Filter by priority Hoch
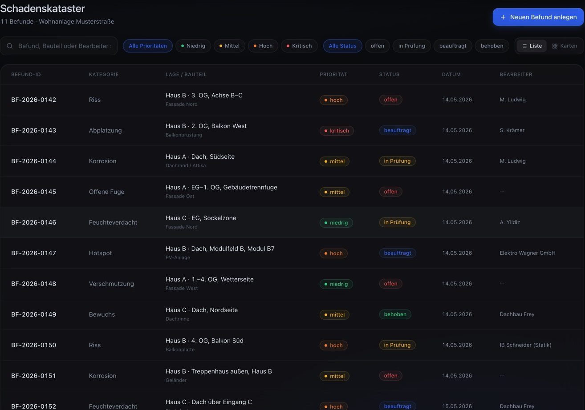The width and height of the screenshot is (585, 410). [x=263, y=46]
